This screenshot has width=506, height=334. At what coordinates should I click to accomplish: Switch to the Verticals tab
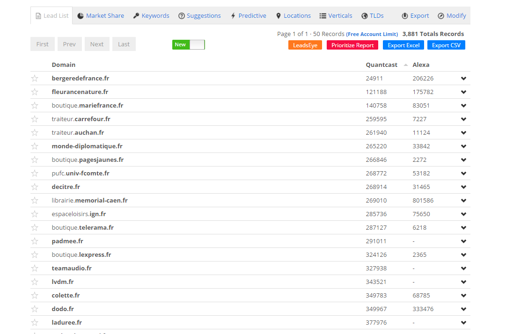point(336,15)
